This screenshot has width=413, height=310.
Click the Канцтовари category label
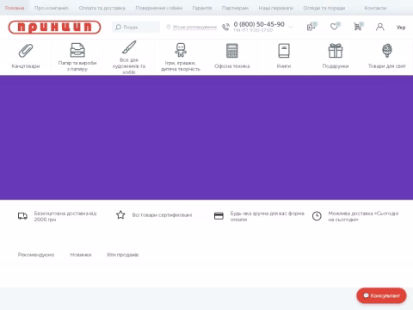coord(26,66)
